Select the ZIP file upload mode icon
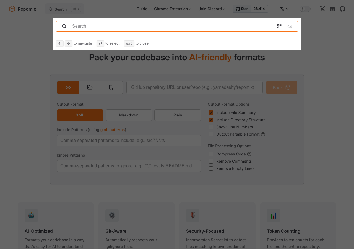 coord(112,87)
